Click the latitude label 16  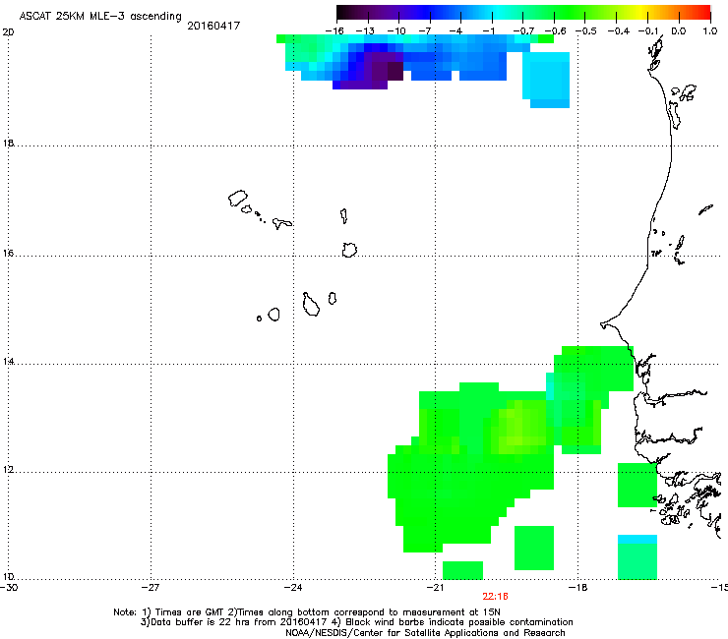(x=8, y=254)
